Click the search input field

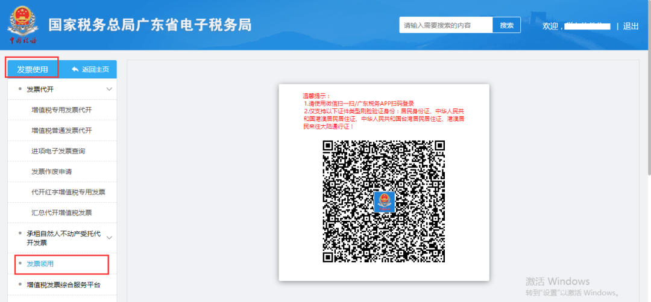click(x=446, y=25)
